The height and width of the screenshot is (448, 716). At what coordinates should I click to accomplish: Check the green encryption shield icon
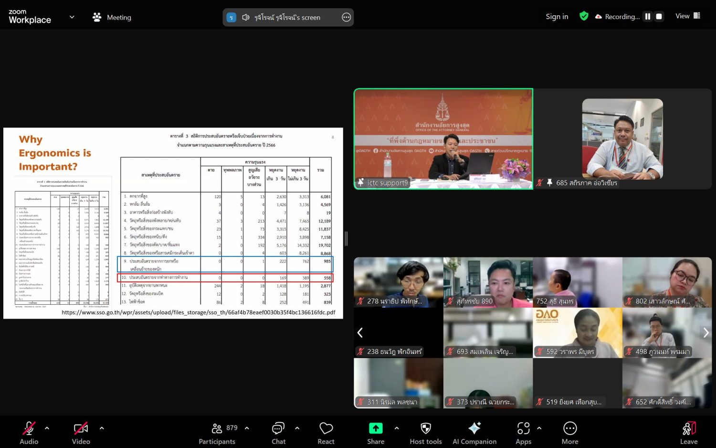(x=584, y=16)
